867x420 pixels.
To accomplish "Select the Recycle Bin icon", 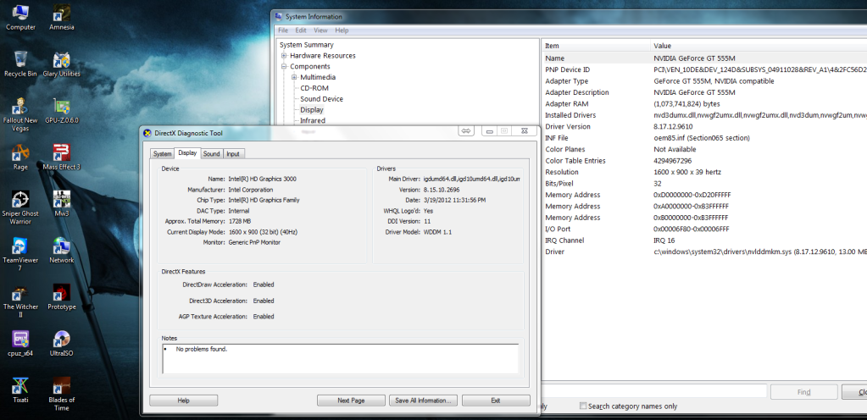I will click(20, 63).
